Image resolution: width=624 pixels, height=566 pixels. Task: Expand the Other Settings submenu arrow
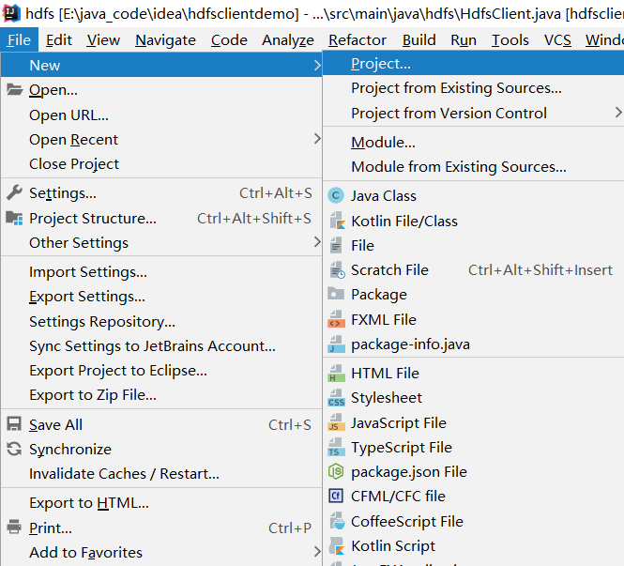coord(317,242)
